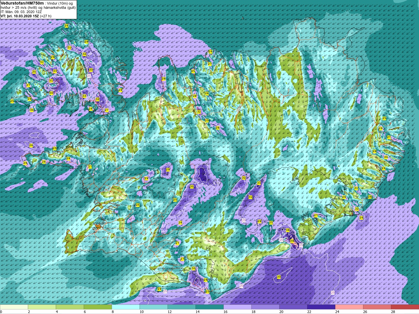
Task: Select the light green 2–4 m/s legend swatch
Action: point(42,307)
